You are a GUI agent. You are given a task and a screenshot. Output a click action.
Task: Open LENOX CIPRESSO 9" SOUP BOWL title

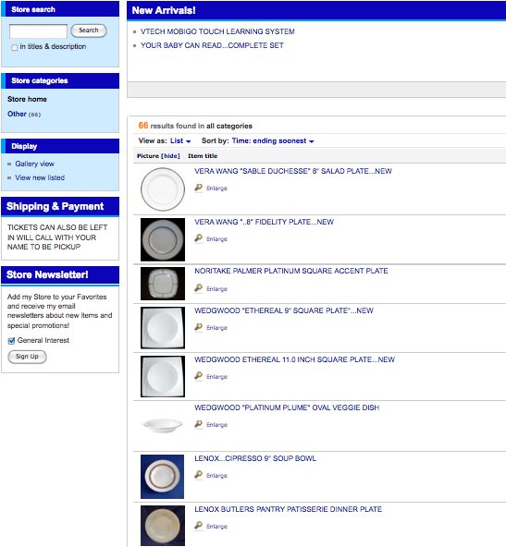(255, 458)
